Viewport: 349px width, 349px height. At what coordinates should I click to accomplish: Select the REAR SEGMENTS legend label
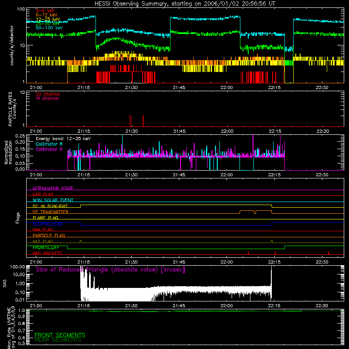(58, 340)
